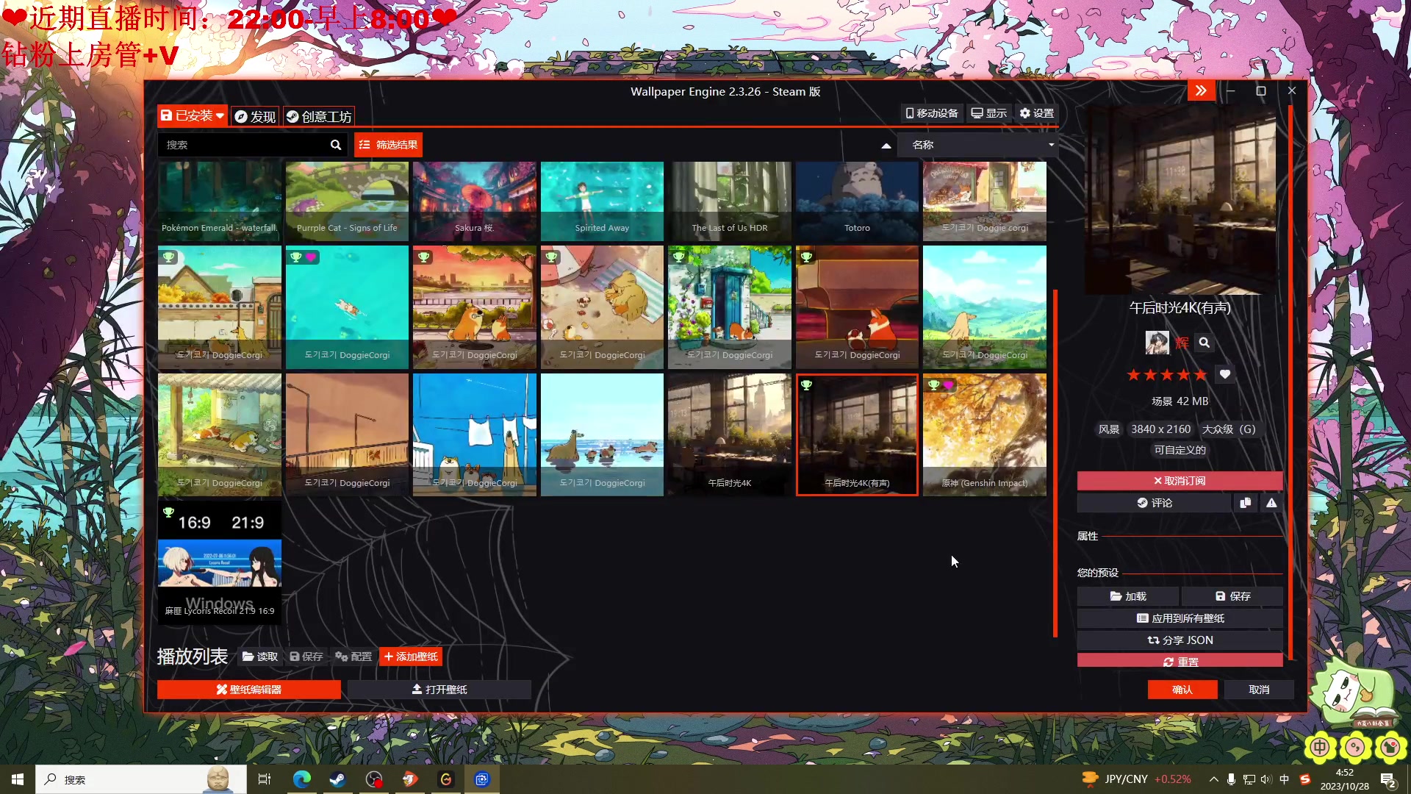The height and width of the screenshot is (794, 1411).
Task: Click 分享 JSON button
Action: [x=1180, y=640]
